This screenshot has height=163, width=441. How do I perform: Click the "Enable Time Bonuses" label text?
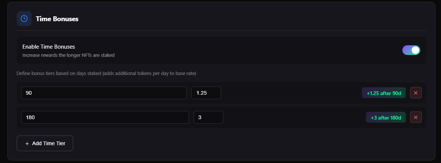coord(49,47)
